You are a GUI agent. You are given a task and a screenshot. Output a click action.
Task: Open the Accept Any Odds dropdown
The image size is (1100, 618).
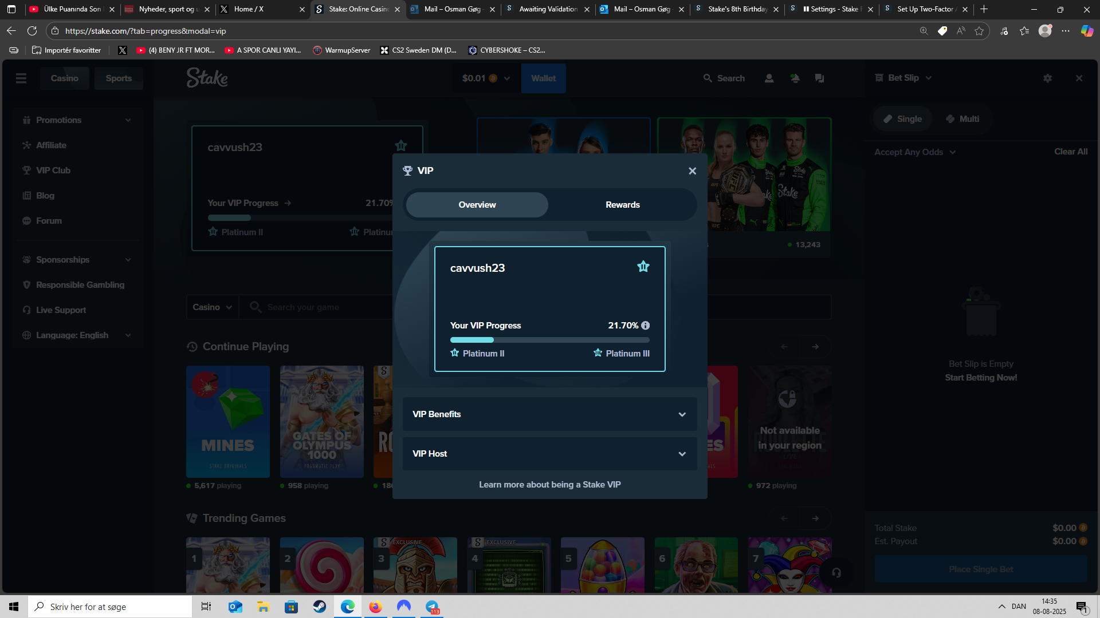(x=915, y=152)
